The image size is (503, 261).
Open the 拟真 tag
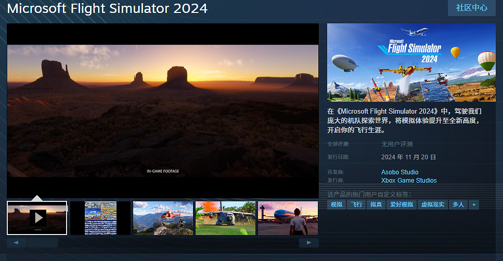[376, 205]
